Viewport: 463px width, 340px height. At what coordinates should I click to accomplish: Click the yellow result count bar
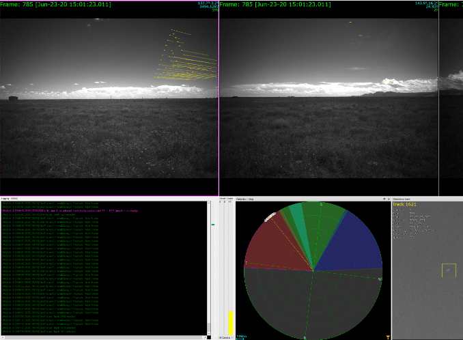pos(231,322)
